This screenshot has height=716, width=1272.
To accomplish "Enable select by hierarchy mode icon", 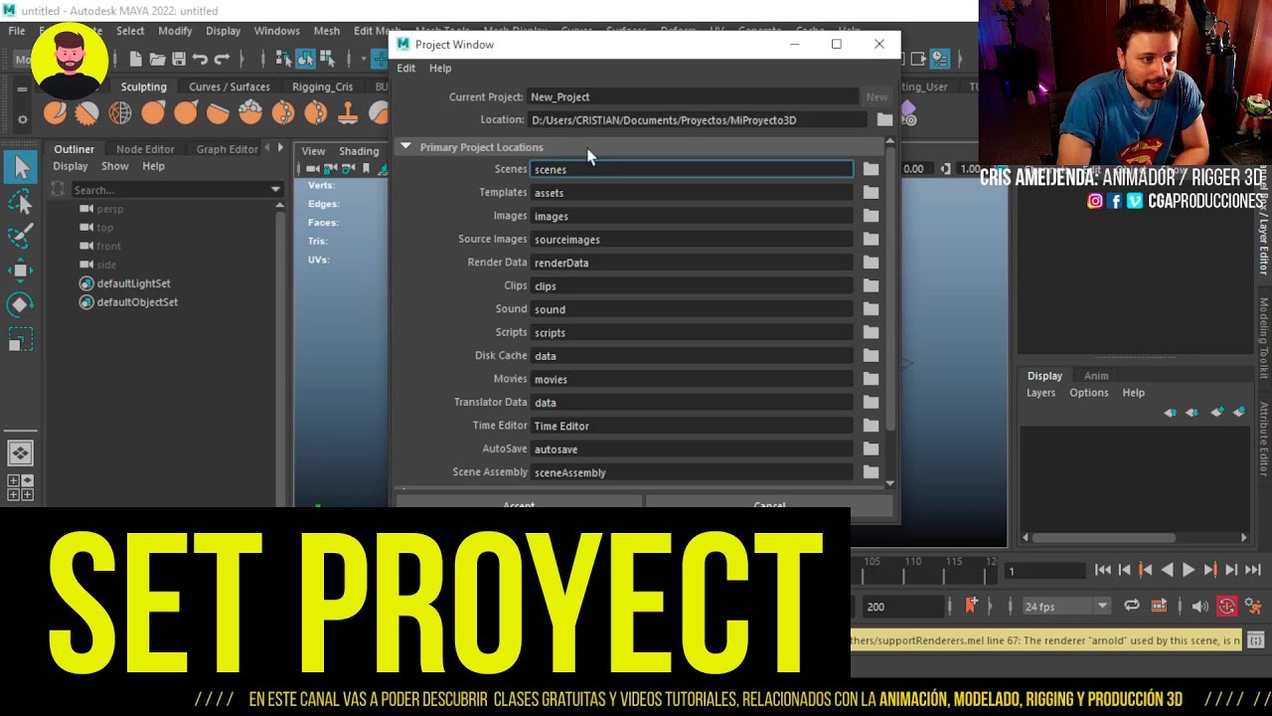I will pos(283,59).
